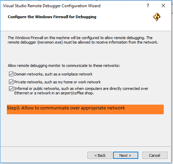Image resolution: width=173 pixels, height=164 pixels.
Task: Go to previous step with Back button
Action: click(x=100, y=155)
